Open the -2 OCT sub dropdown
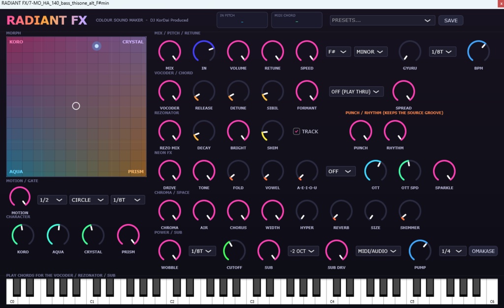This screenshot has height=308, width=504. click(x=303, y=251)
